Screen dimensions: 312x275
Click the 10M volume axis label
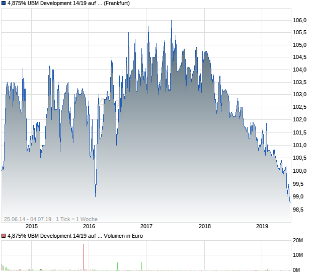[x=298, y=255]
